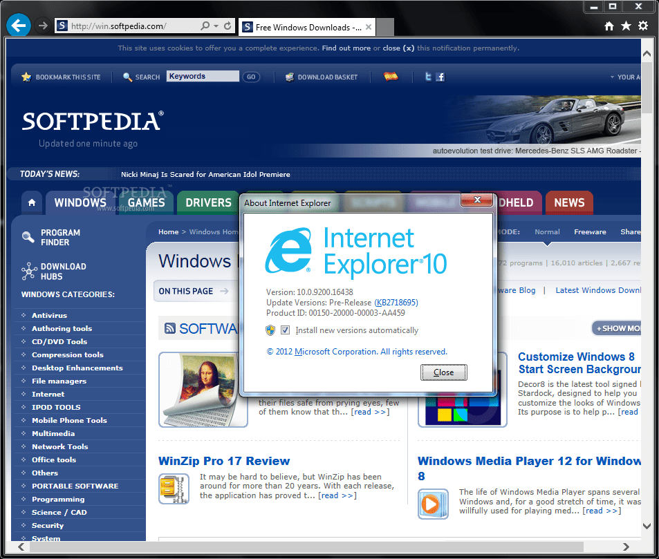The height and width of the screenshot is (559, 659).
Task: Switch to the NEWS tab
Action: [x=569, y=203]
